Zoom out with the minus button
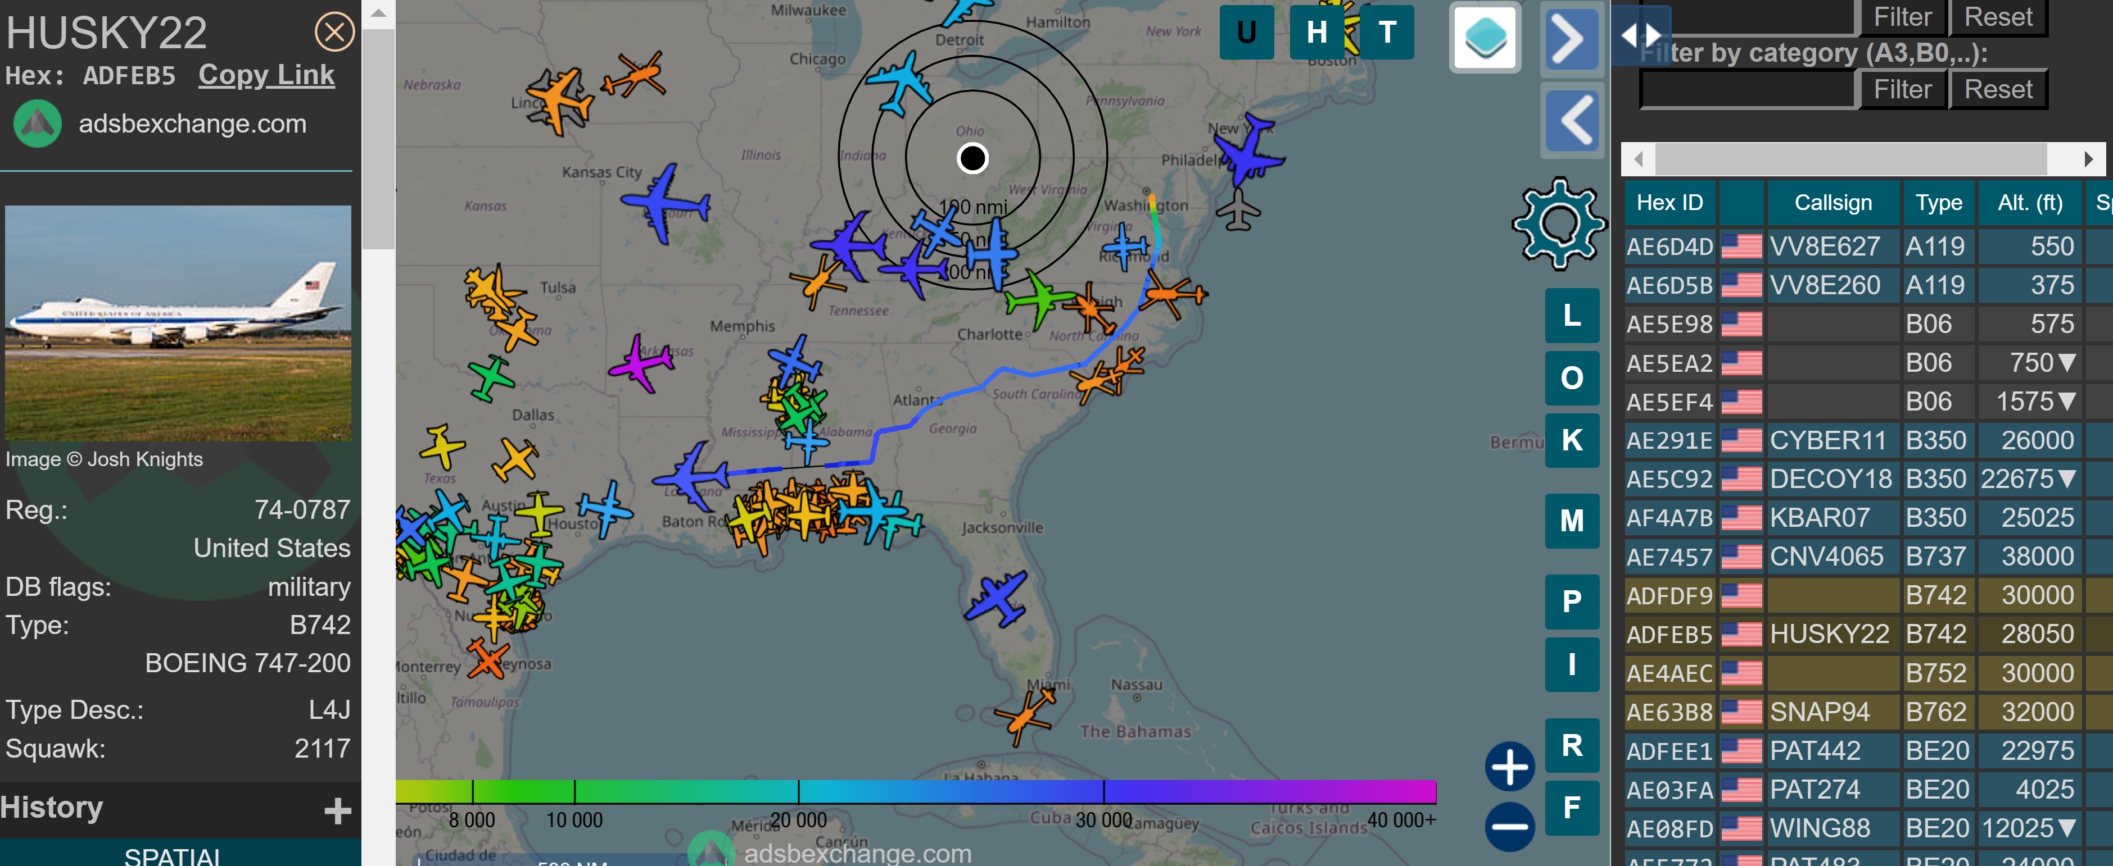The image size is (2113, 866). (x=1509, y=826)
